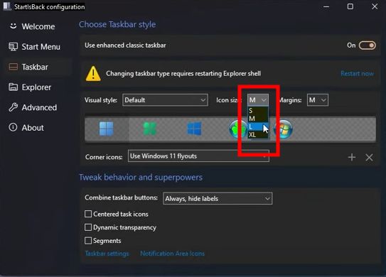The height and width of the screenshot is (277, 386).
Task: Enable Centered task icons checkbox
Action: [88, 214]
